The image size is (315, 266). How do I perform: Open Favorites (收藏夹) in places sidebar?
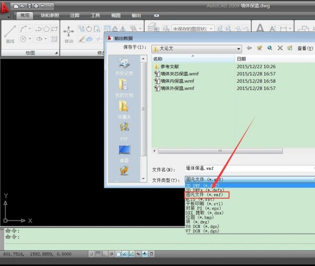pos(124,110)
